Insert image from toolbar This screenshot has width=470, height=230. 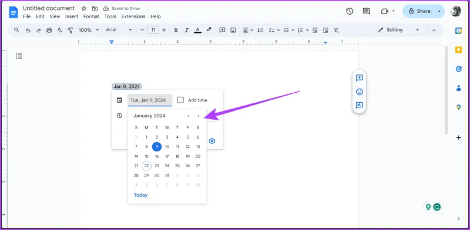[233, 30]
